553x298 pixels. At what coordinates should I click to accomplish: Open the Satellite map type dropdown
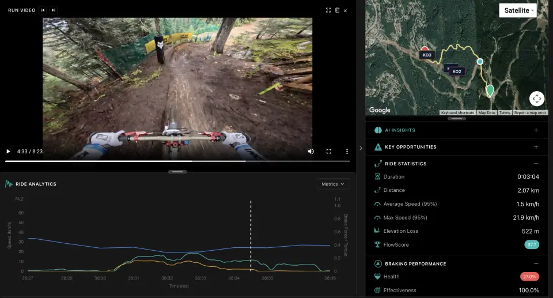pos(518,10)
